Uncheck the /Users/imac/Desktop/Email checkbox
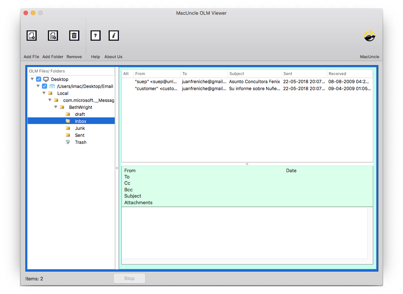Viewport: 403px width, 294px height. click(44, 86)
